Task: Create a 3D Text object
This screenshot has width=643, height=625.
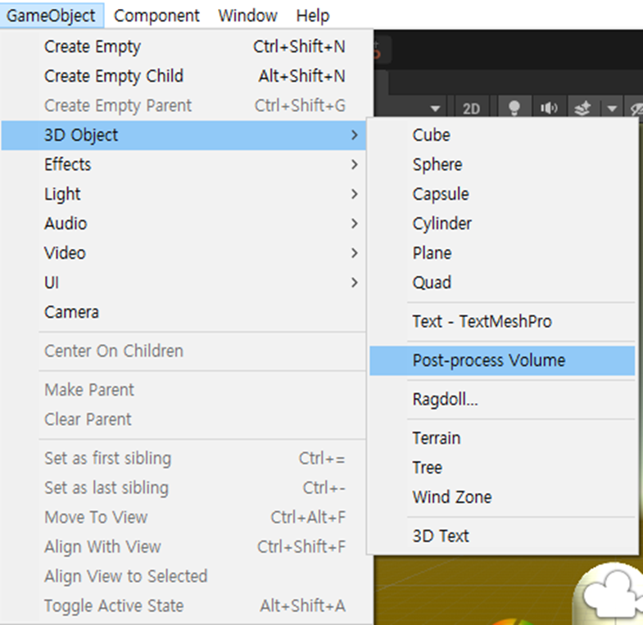Action: tap(502, 537)
